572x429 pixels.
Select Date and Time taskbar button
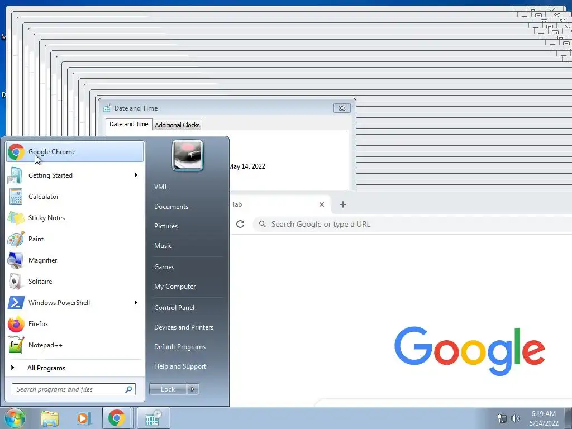click(153, 418)
